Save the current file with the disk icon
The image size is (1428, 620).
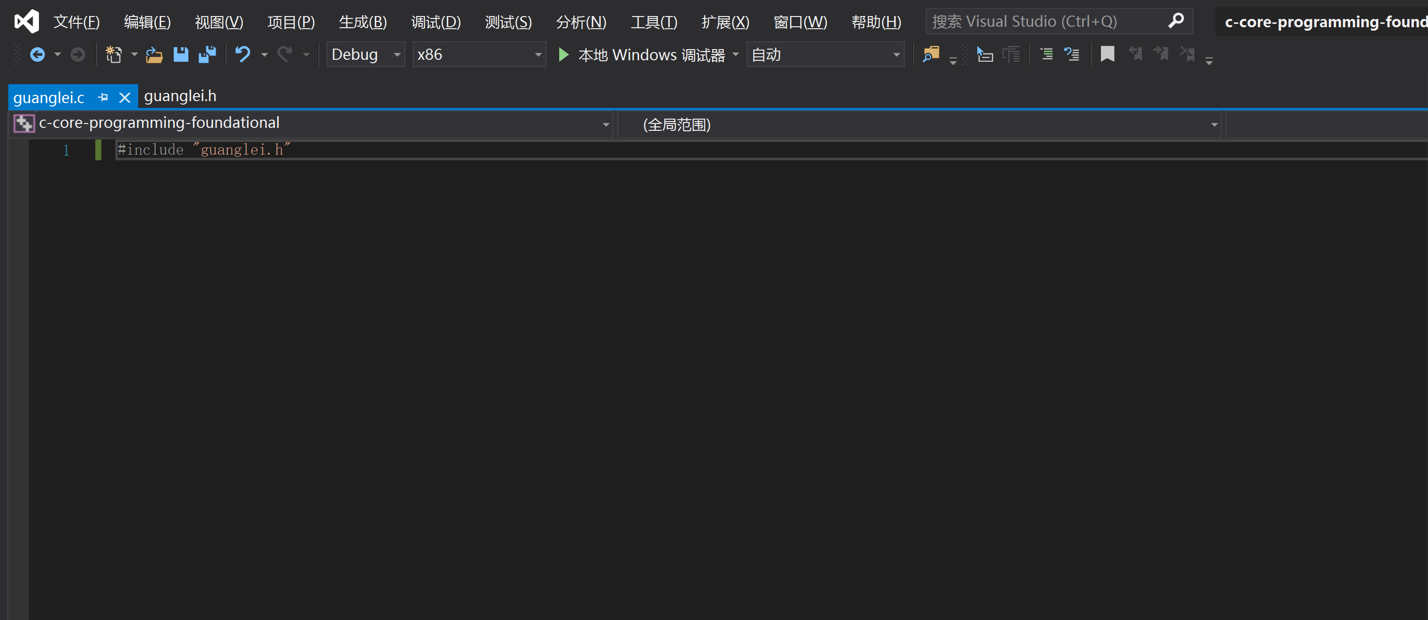(x=181, y=54)
